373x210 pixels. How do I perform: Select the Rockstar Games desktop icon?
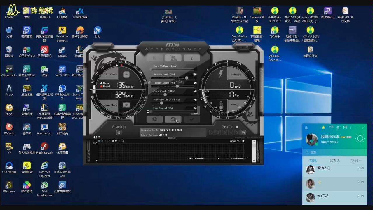click(x=62, y=34)
